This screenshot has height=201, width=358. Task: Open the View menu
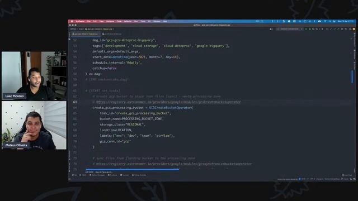[101, 21]
